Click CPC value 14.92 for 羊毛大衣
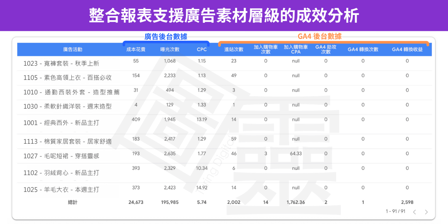 click(202, 188)
